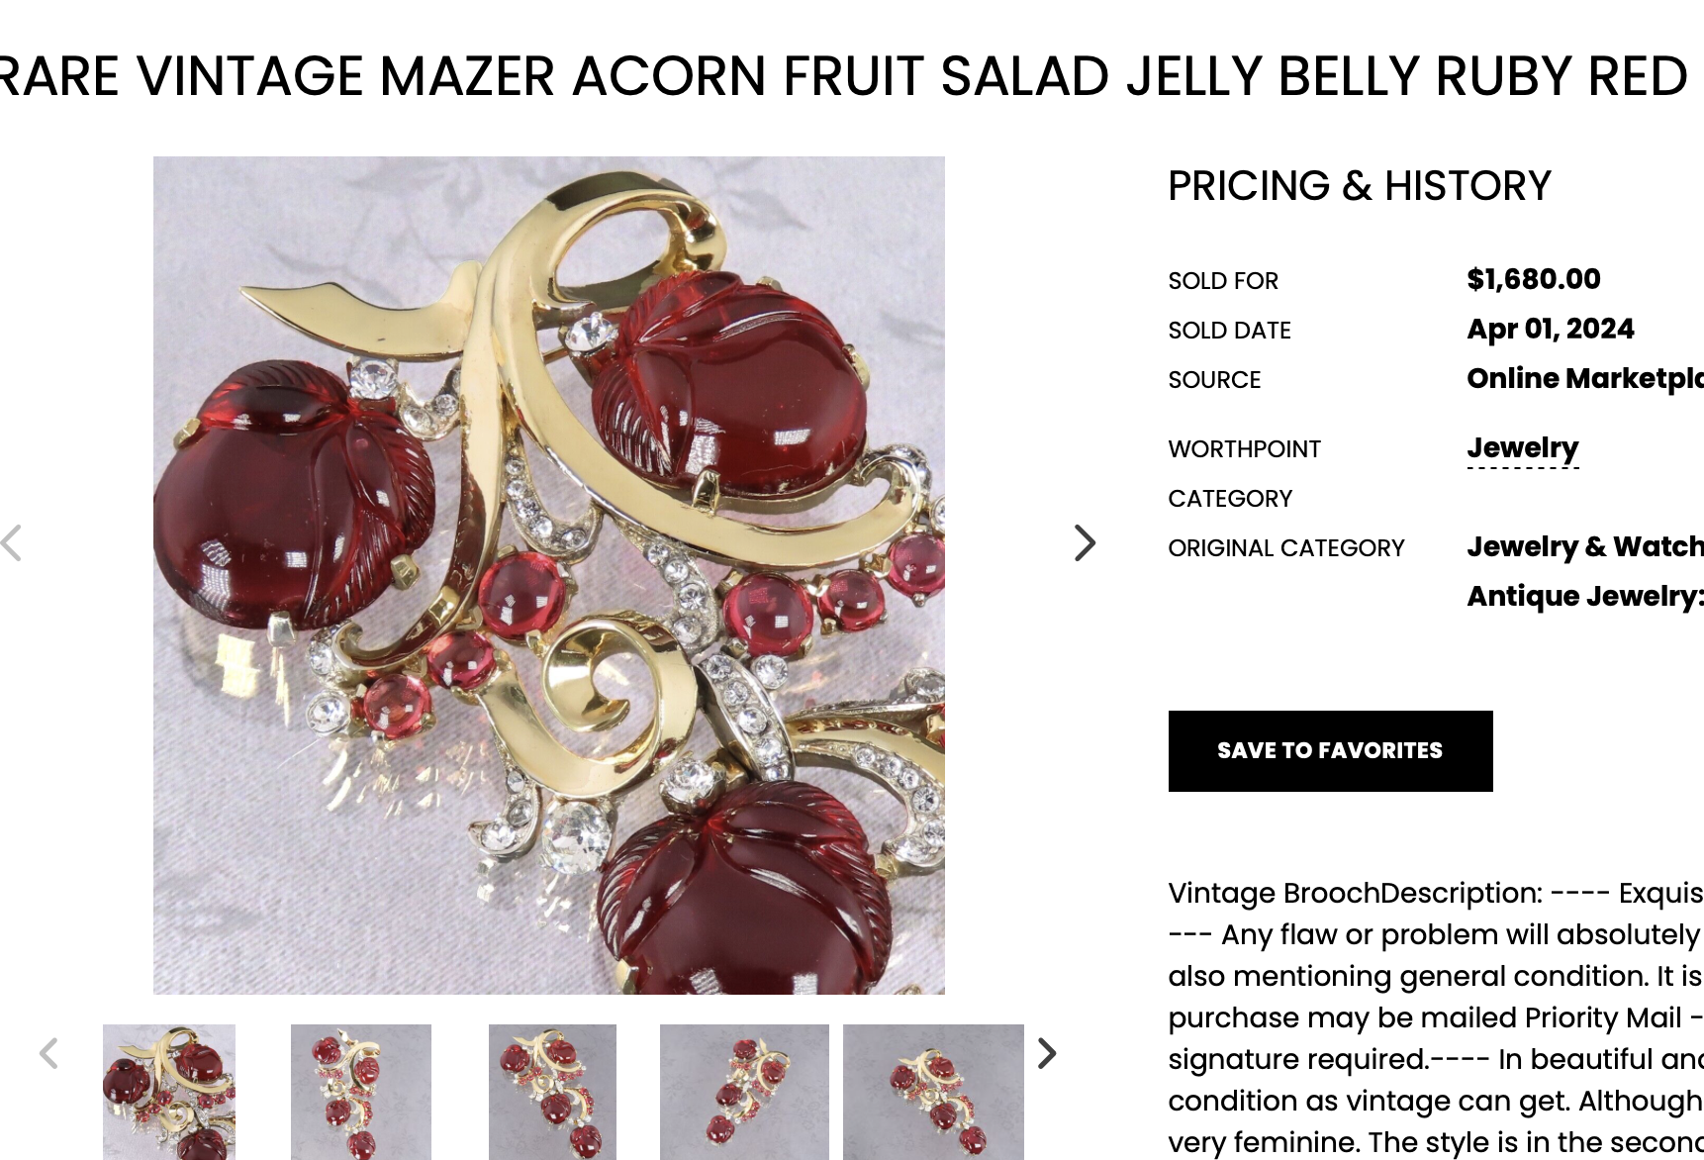Screen dimensions: 1704x1160
Task: Click the Pricing & History heading
Action: (x=1360, y=186)
